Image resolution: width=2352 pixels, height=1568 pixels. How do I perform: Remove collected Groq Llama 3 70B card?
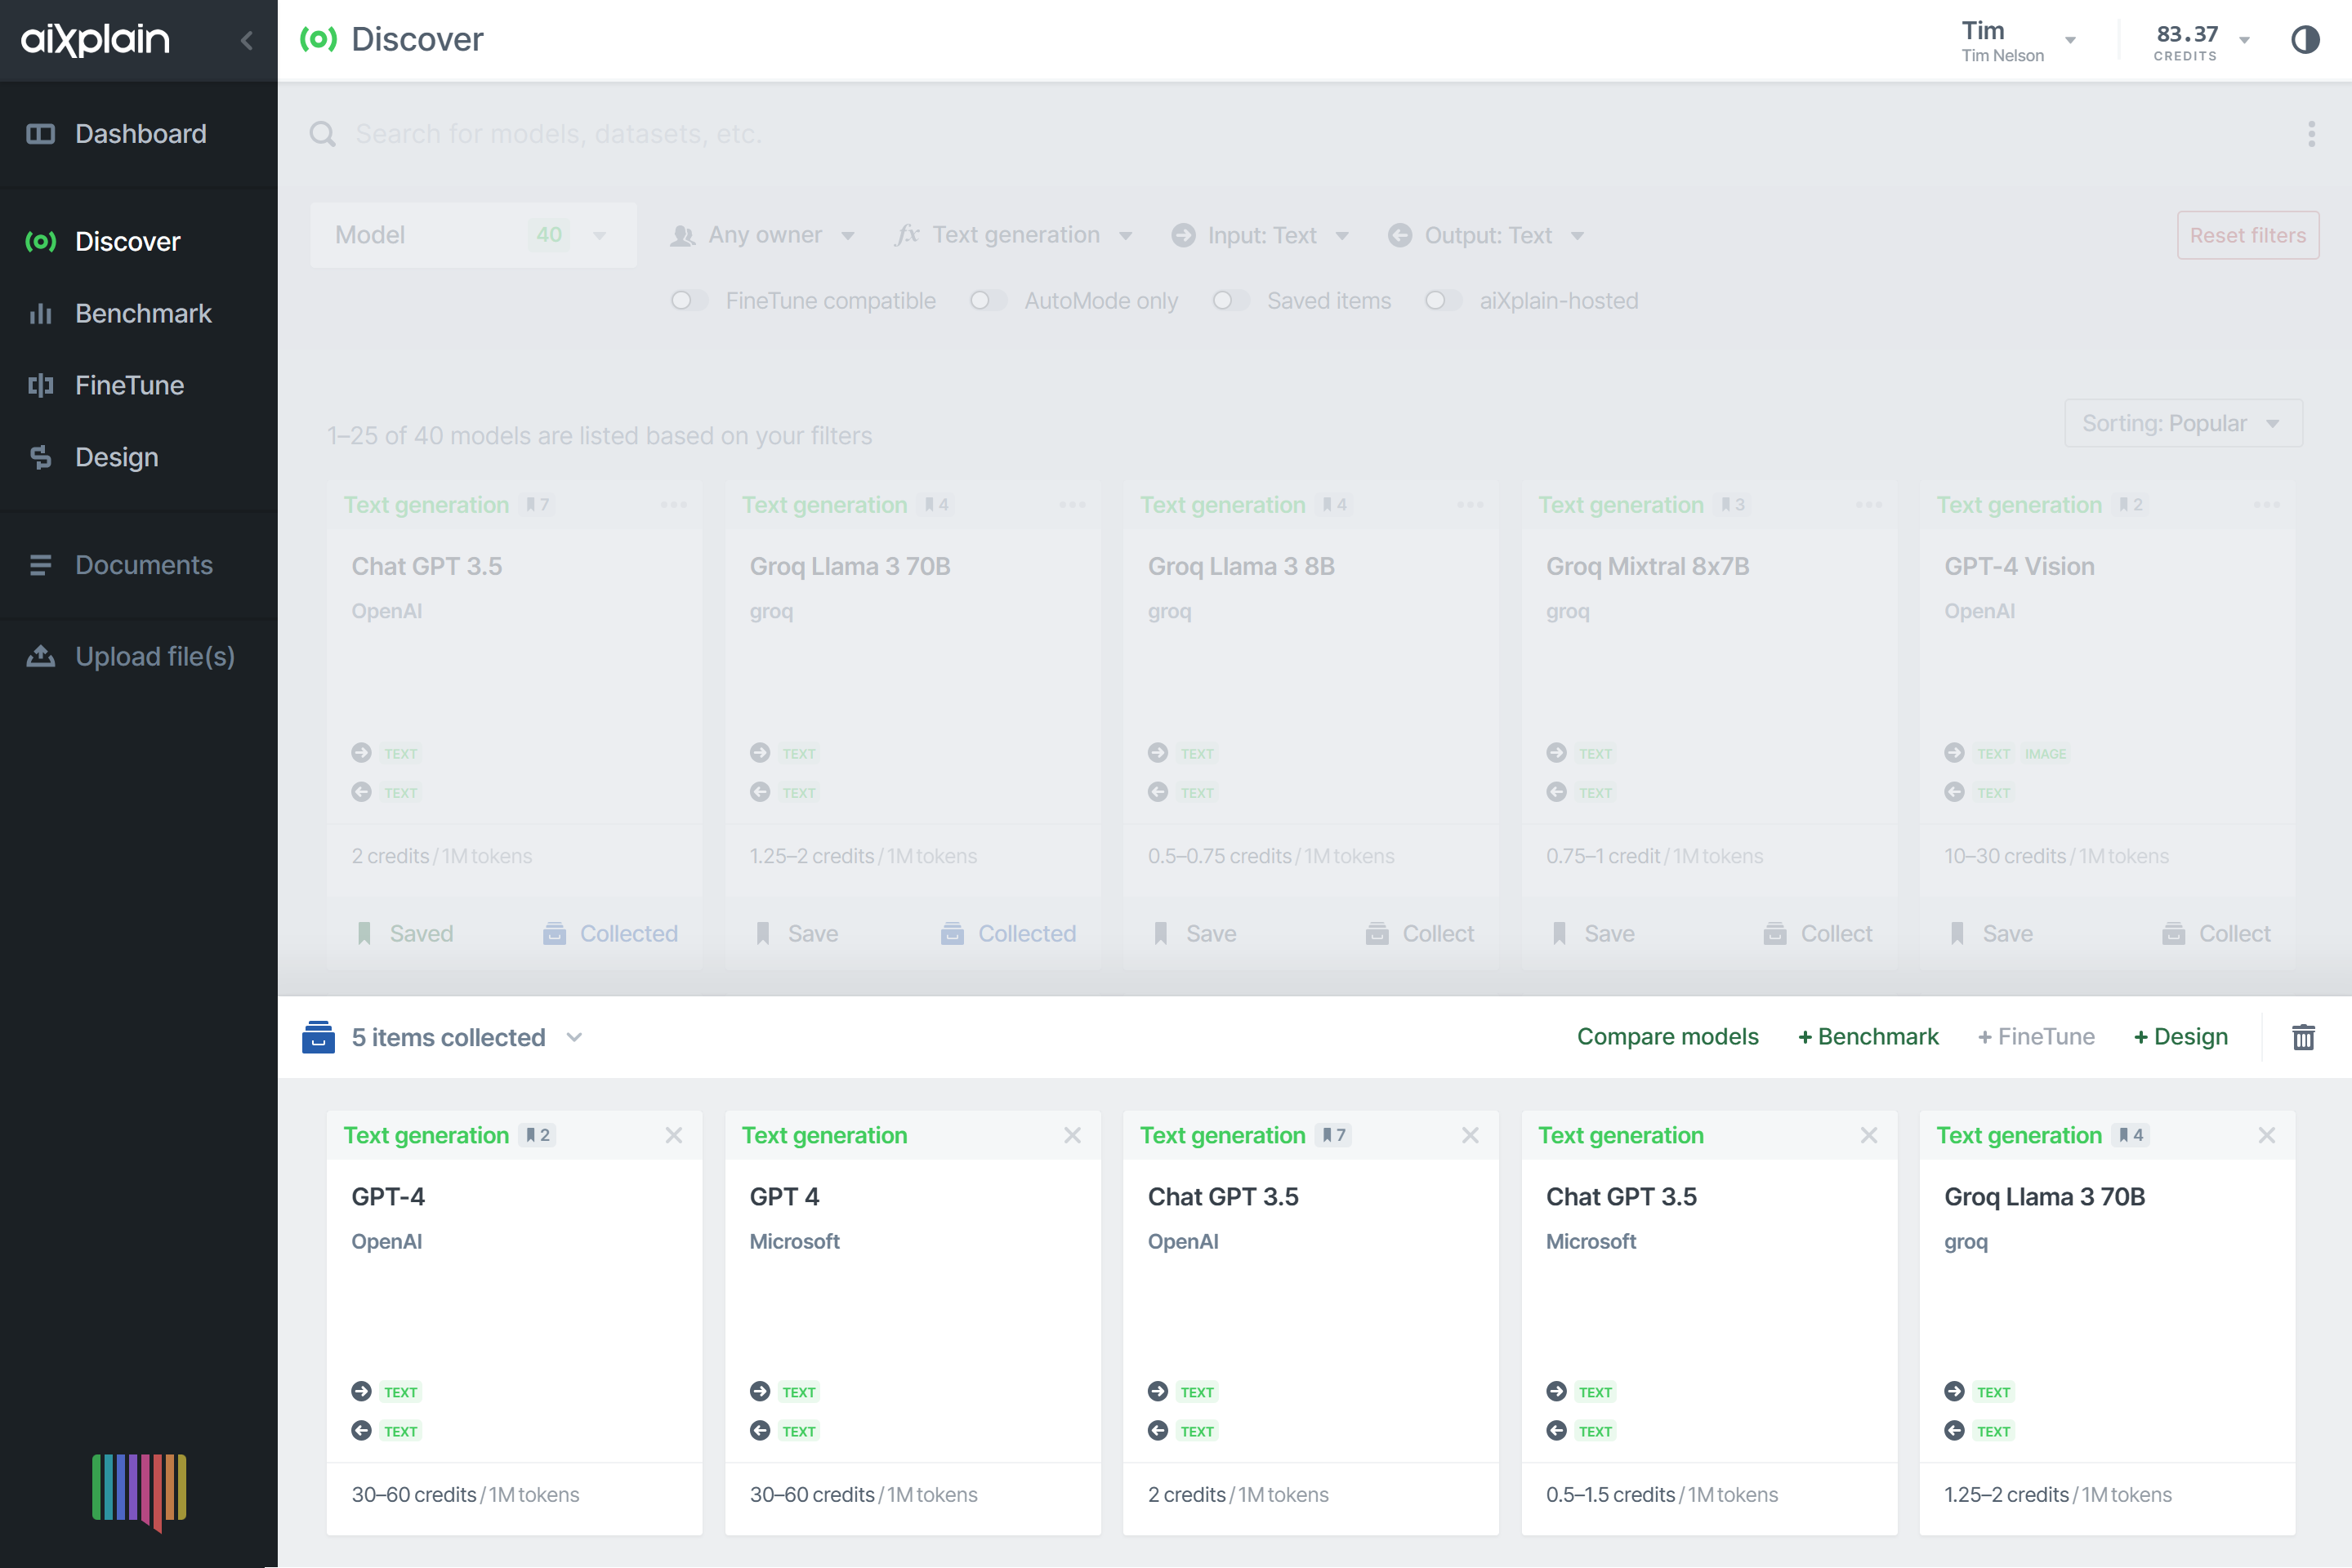pyautogui.click(x=2267, y=1135)
